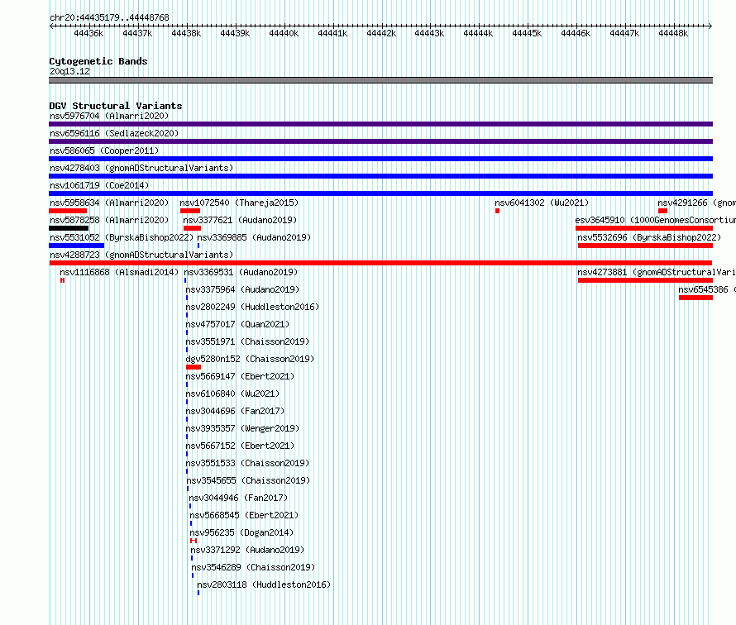
Task: Click nsv3369885 (Audano2019) label
Action: [x=254, y=237]
